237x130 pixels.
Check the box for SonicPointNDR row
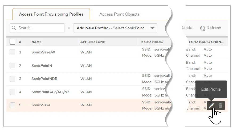point(13,79)
